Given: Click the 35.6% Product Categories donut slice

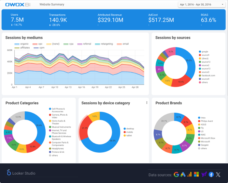Looking at the screenshot, I should tap(39, 125).
